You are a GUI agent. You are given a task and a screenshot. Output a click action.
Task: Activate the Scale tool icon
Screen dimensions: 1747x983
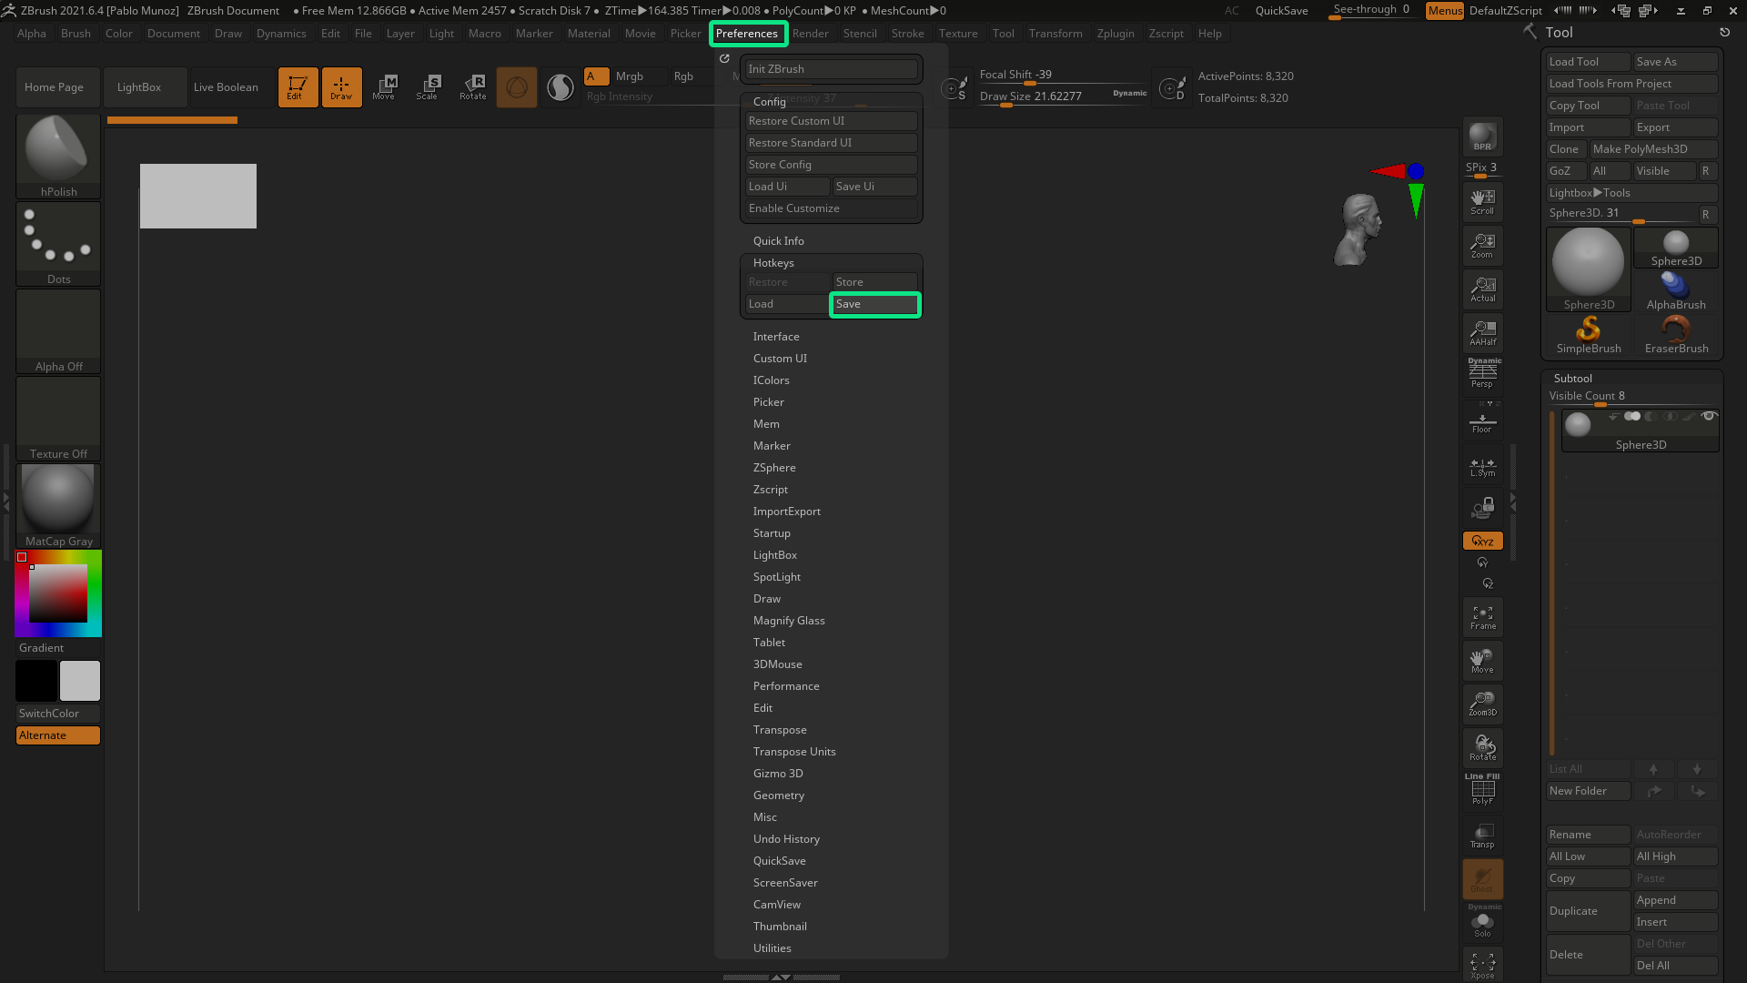(428, 87)
